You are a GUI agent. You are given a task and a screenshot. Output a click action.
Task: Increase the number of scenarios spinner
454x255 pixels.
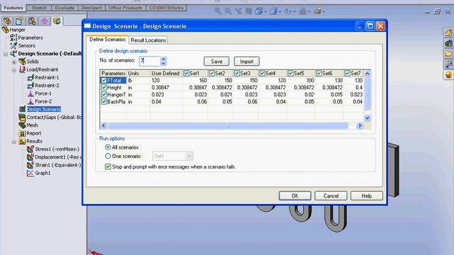(x=163, y=59)
